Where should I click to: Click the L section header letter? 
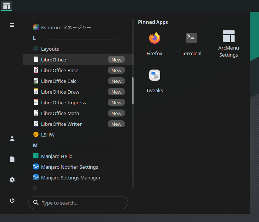pyautogui.click(x=34, y=38)
